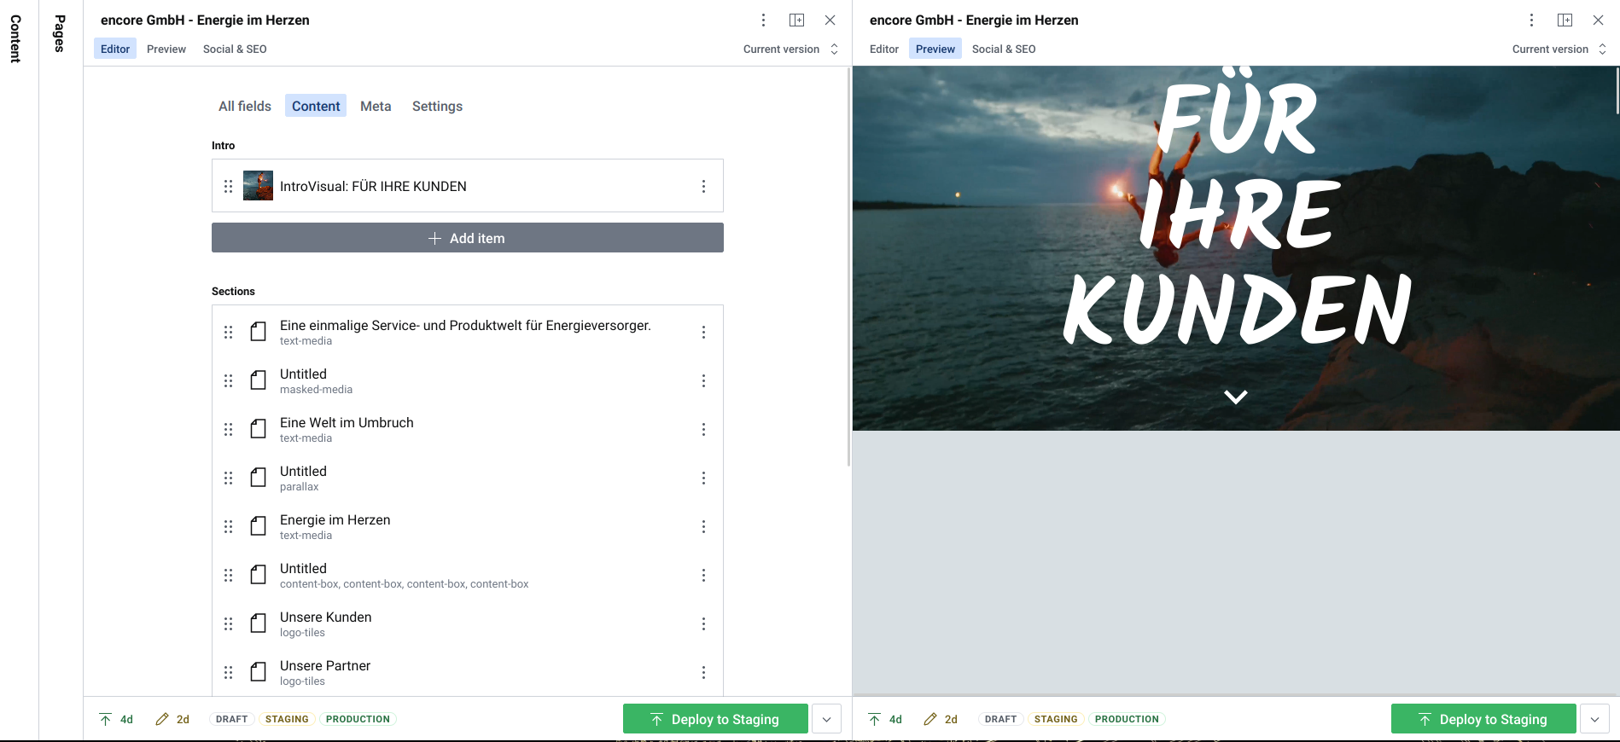Click PRODUCTION badge in left pane footer

point(358,719)
